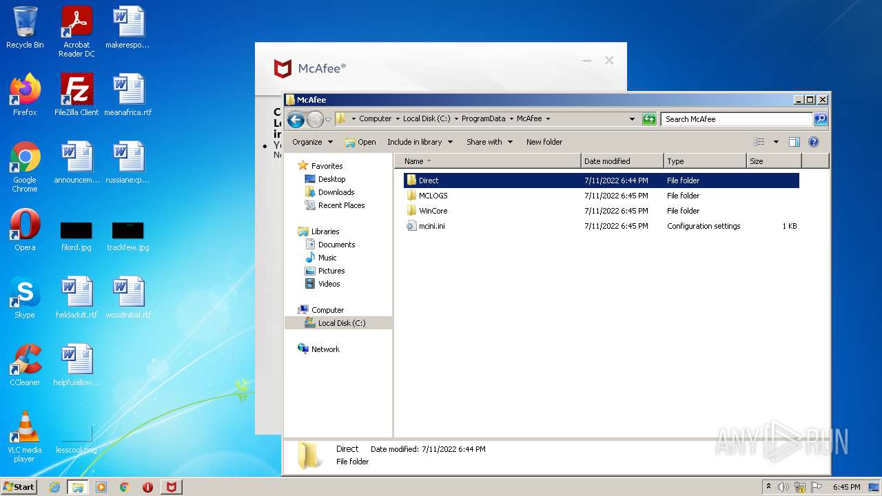Viewport: 882px width, 496px height.
Task: Click New folder button
Action: click(x=544, y=142)
